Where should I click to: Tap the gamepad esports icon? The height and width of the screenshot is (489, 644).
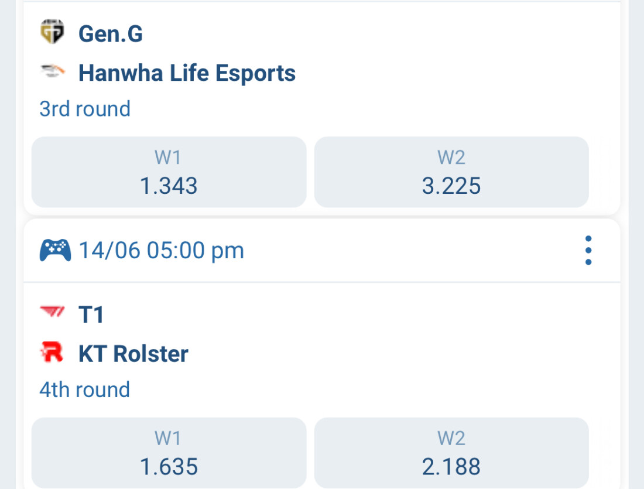(x=55, y=251)
